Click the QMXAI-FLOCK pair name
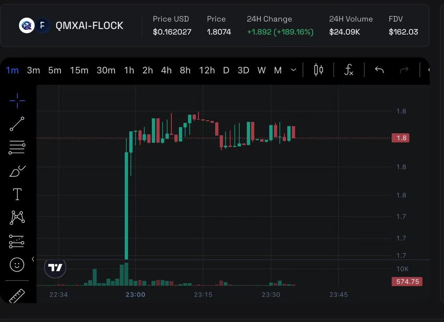The image size is (444, 322). (89, 26)
